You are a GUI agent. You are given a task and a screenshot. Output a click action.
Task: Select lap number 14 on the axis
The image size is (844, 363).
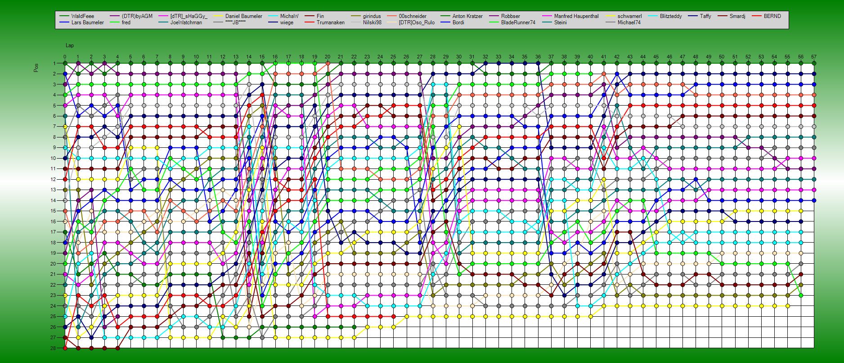pos(249,57)
